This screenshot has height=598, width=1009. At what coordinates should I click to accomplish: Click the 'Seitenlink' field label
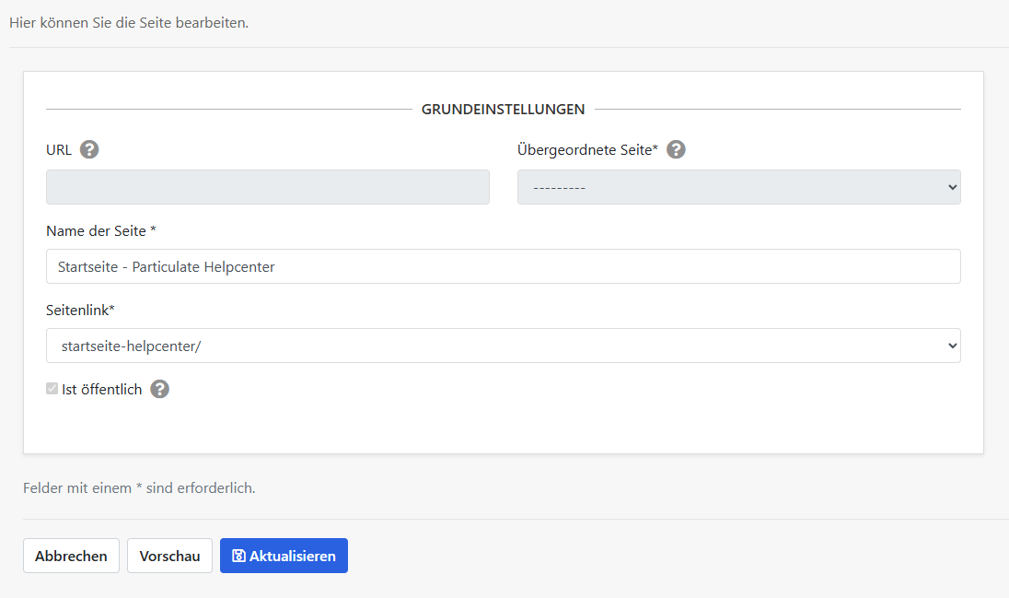click(80, 310)
